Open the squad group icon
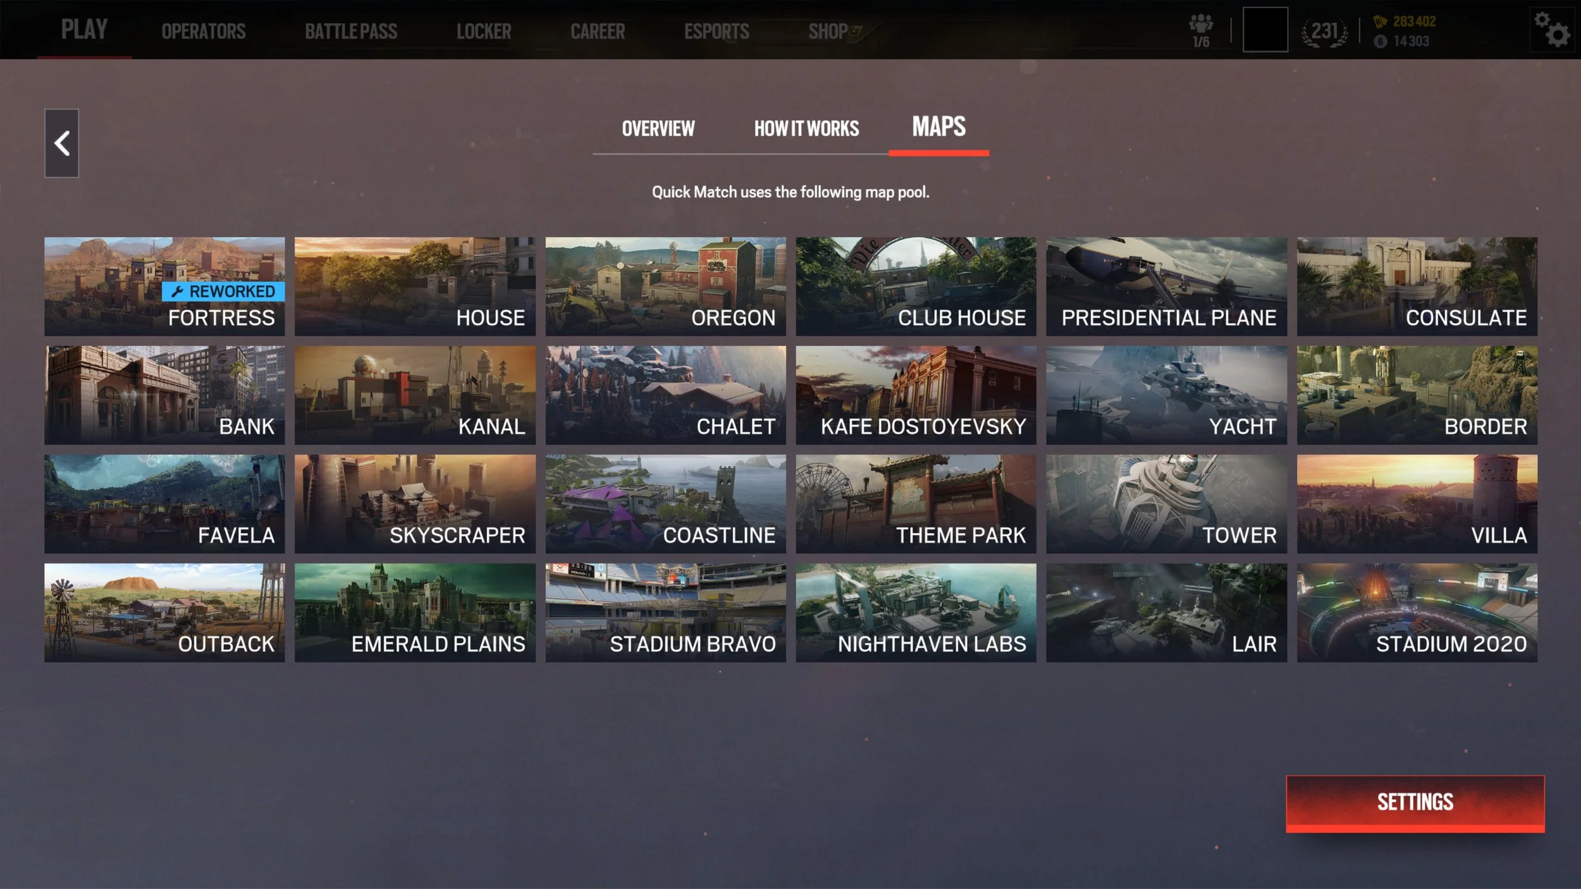Screen dimensions: 1581x889 click(x=1200, y=30)
